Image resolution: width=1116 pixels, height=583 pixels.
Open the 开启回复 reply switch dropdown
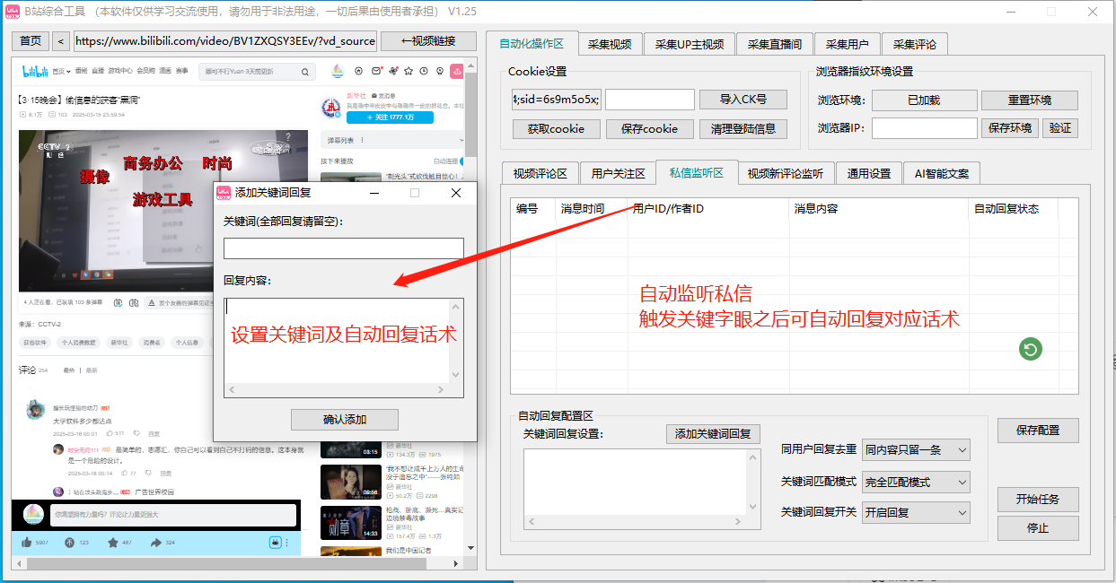(x=915, y=512)
